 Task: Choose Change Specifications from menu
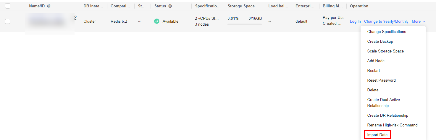tap(386, 32)
